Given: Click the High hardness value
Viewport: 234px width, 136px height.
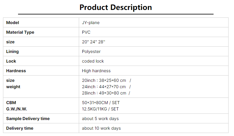Looking at the screenshot, I should [96, 71].
